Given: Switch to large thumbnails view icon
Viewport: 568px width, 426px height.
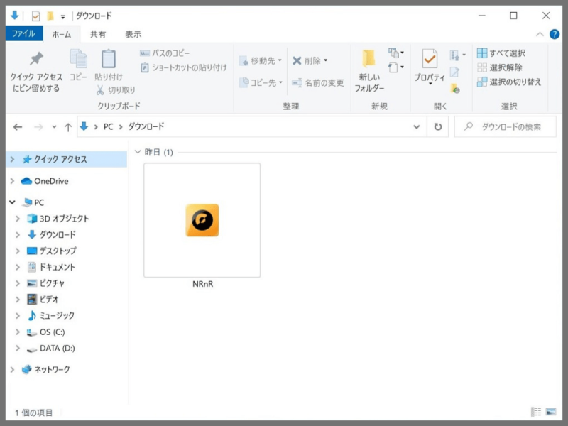Looking at the screenshot, I should 551,412.
